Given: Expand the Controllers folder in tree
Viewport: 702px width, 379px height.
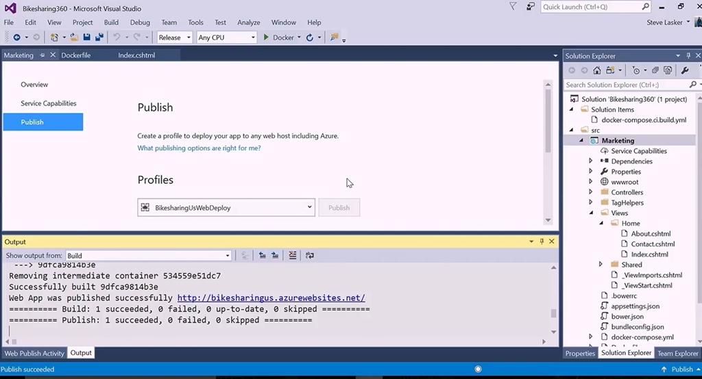Looking at the screenshot, I should pyautogui.click(x=591, y=192).
